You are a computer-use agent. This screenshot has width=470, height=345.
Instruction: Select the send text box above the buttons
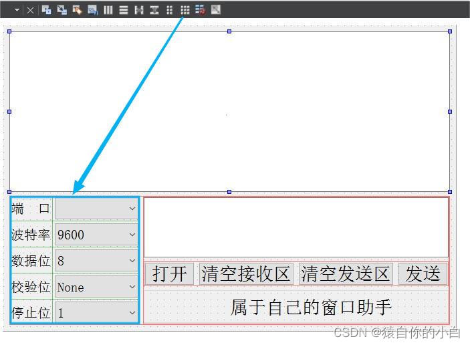[x=296, y=227]
